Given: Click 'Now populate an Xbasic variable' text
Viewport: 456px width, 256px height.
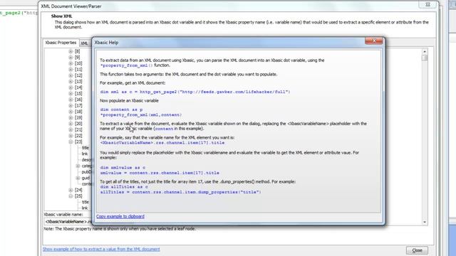Looking at the screenshot, I should pyautogui.click(x=129, y=101).
